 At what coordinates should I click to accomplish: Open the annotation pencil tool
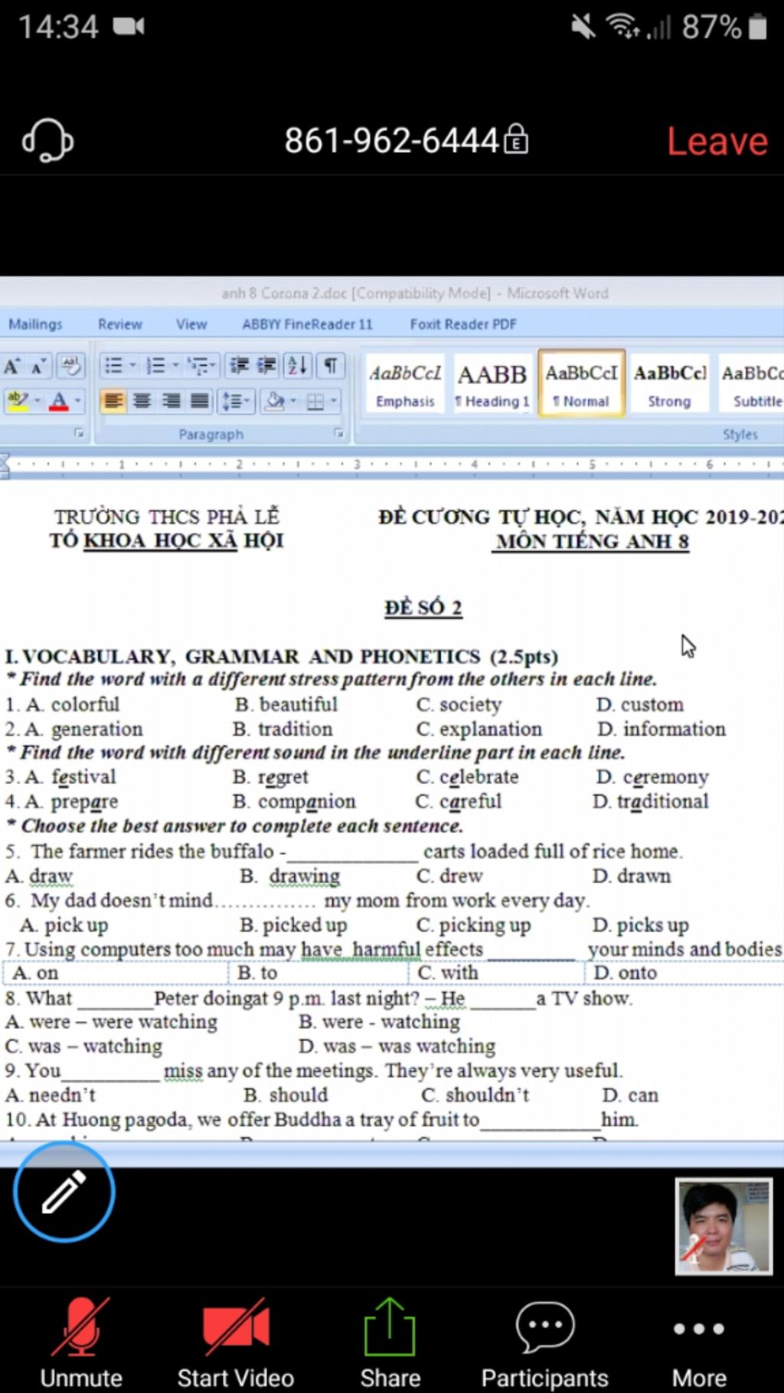[64, 1191]
